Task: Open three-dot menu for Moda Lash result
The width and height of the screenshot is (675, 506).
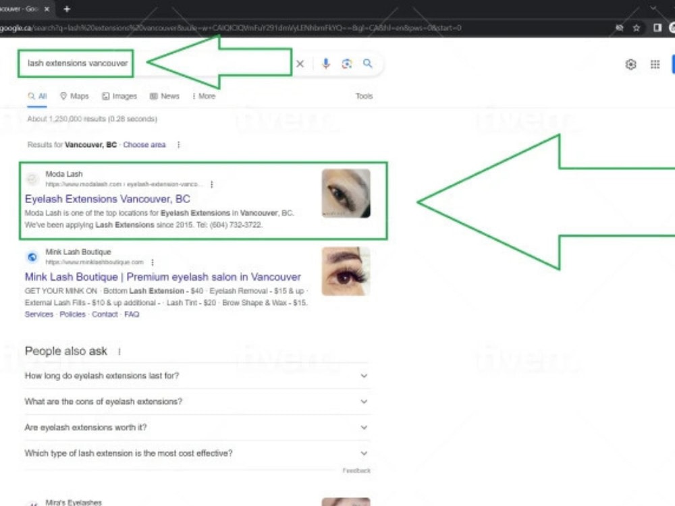Action: tap(211, 184)
